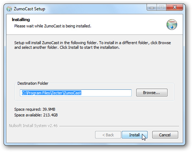Click the ZumoCast Setup title text
The height and width of the screenshot is (152, 192).
coord(30,9)
